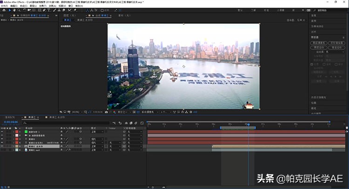Viewport: 349px width, 189px height.
Task: Expand layer 6 mp4 properties triangle
Action: tap(13, 150)
